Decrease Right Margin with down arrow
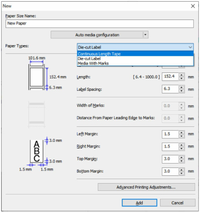Image resolution: width=200 pixels, height=212 pixels. [182, 148]
